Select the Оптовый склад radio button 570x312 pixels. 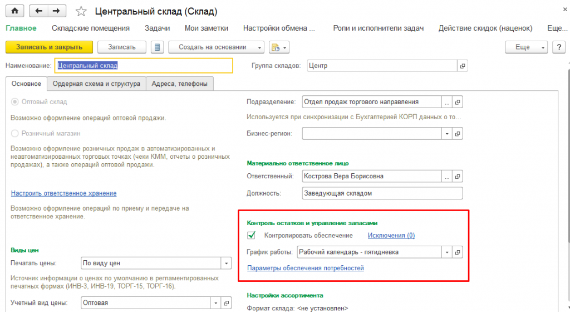(x=14, y=102)
